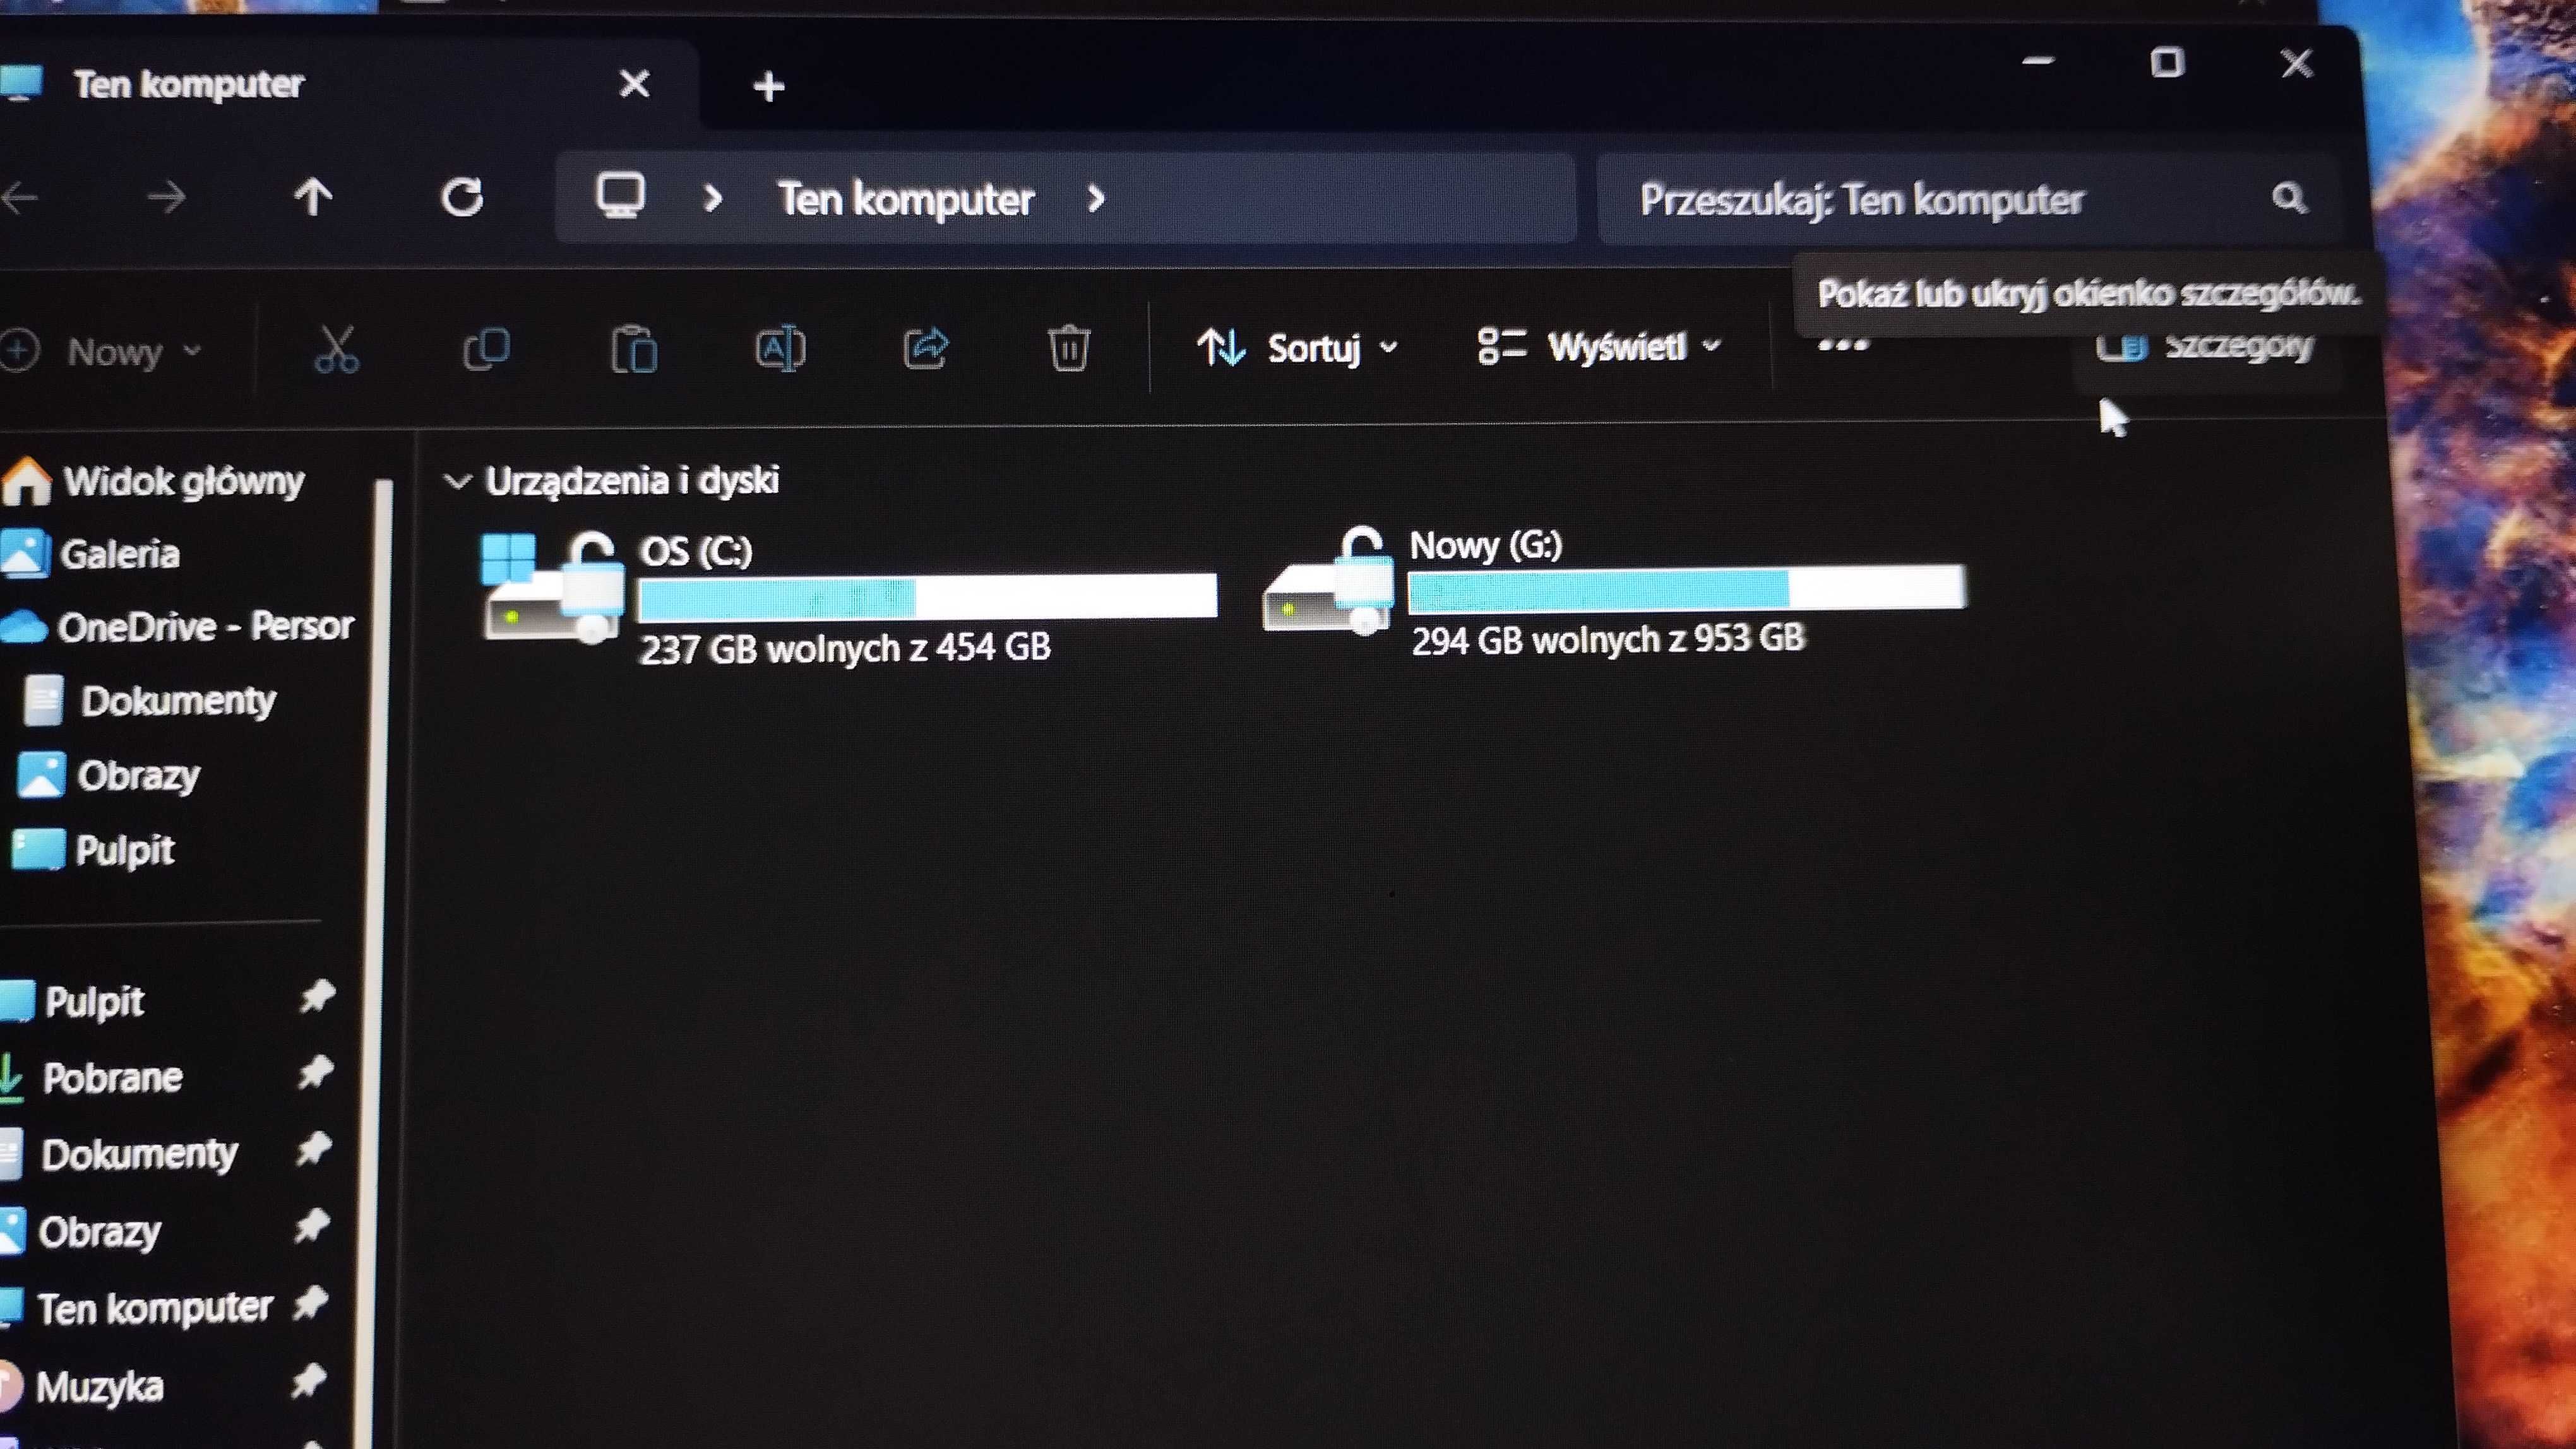
Task: Close the Ten komputer tab
Action: tap(634, 83)
